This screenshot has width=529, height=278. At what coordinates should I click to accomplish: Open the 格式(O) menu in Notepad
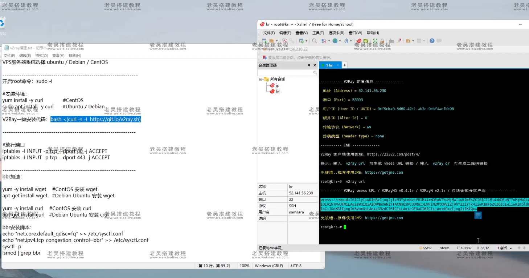coord(41,56)
